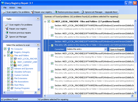
Task: Click sections list scroll down arrow
Action: tap(39, 89)
